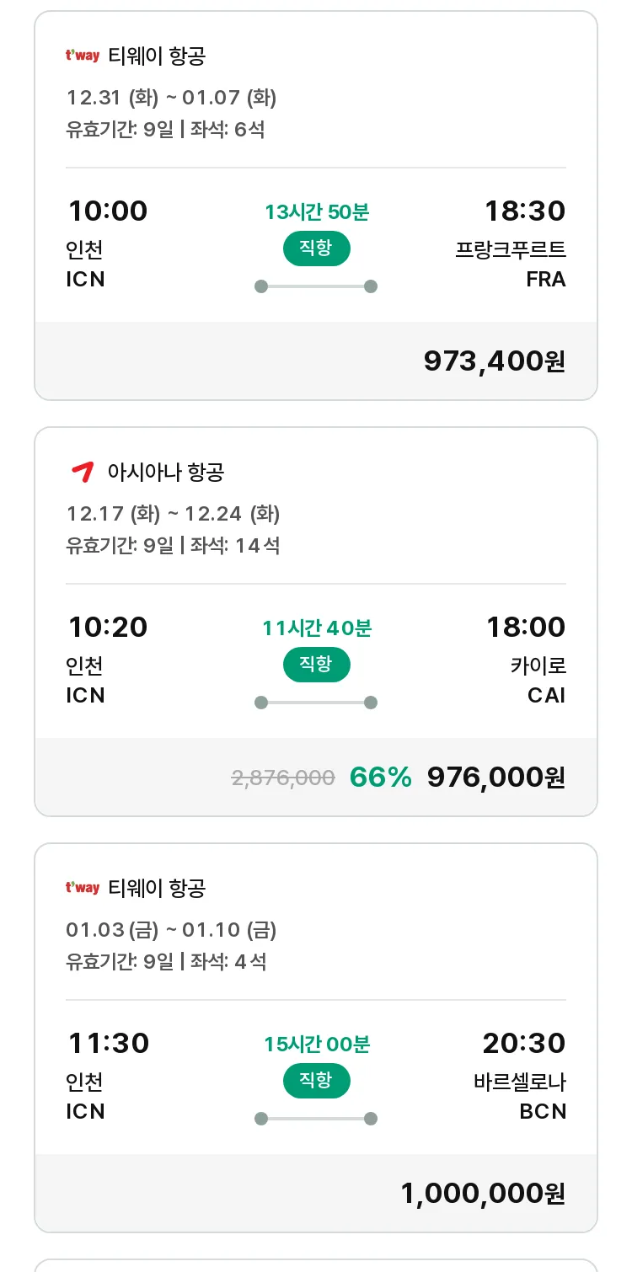This screenshot has width=632, height=1272.
Task: Open the 1,000,000원 Barcelona fare
Action: (x=483, y=1194)
